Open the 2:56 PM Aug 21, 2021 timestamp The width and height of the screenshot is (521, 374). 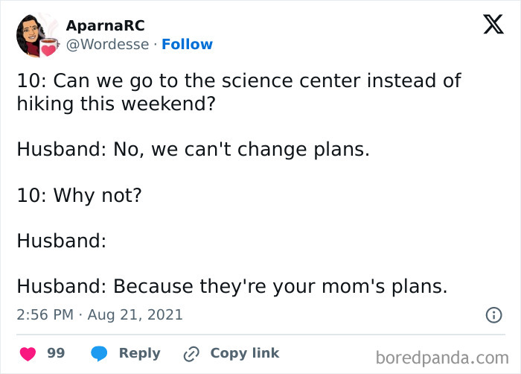click(x=100, y=315)
